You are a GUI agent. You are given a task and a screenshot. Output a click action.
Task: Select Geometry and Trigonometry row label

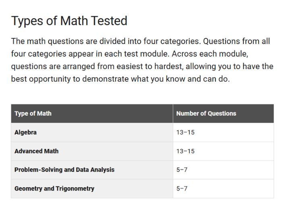[x=54, y=189]
